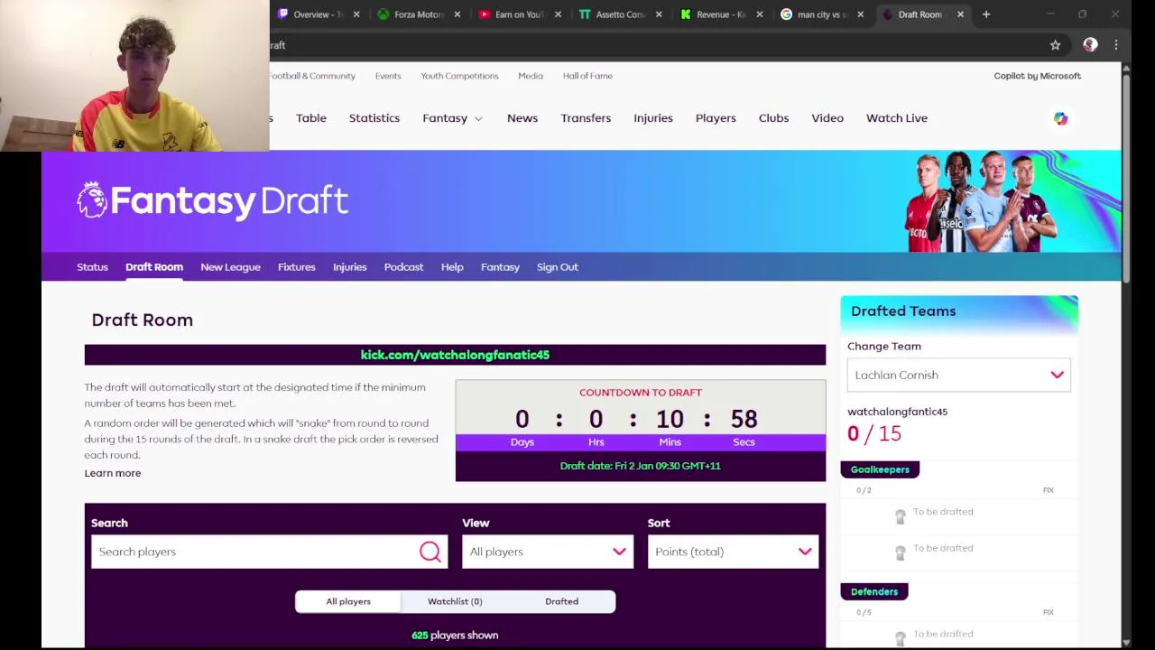Viewport: 1155px width, 650px height.
Task: Close the Forza Motorsport tab
Action: tap(457, 14)
